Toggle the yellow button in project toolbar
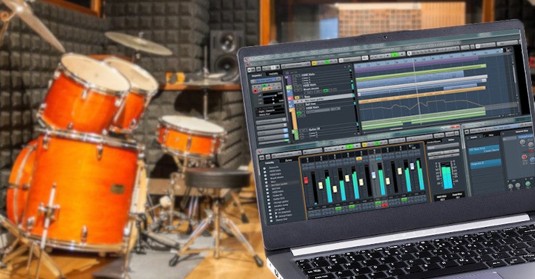 point(315,63)
